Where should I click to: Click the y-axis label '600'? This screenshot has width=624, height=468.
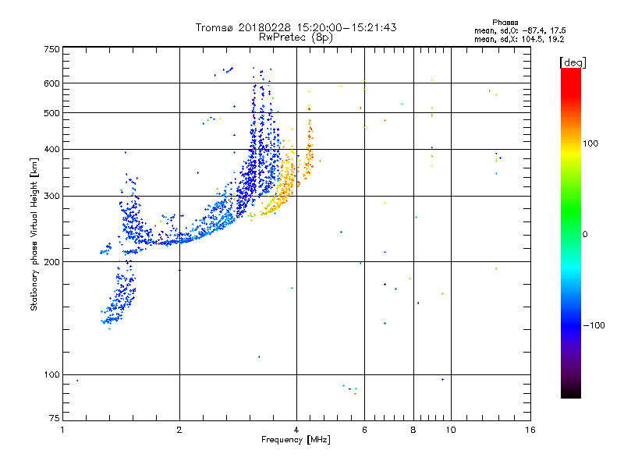(51, 83)
